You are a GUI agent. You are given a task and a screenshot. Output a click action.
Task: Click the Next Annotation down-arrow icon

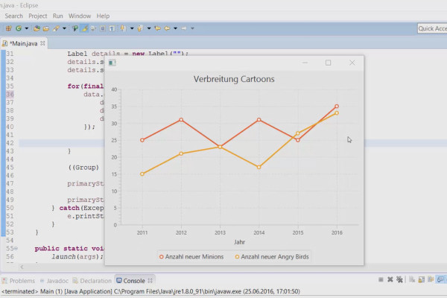point(123,28)
